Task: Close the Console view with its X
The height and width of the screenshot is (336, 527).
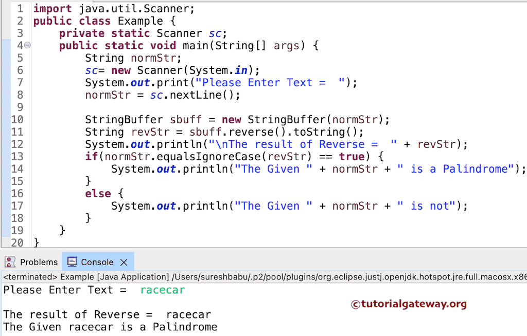Action: pos(124,262)
